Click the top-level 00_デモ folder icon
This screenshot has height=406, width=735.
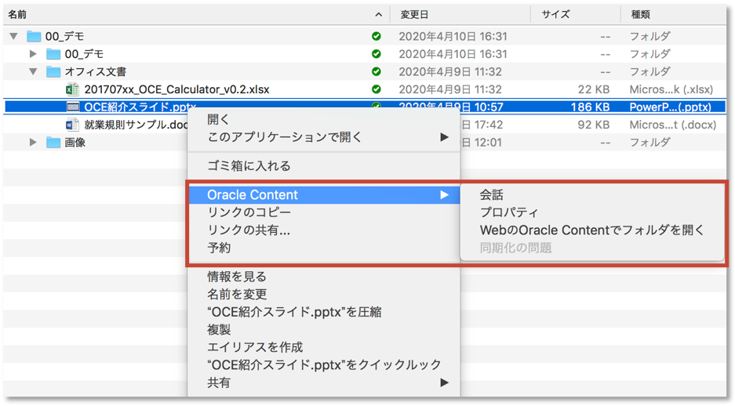coord(34,37)
